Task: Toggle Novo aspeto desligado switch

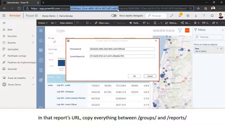Action: point(114,15)
